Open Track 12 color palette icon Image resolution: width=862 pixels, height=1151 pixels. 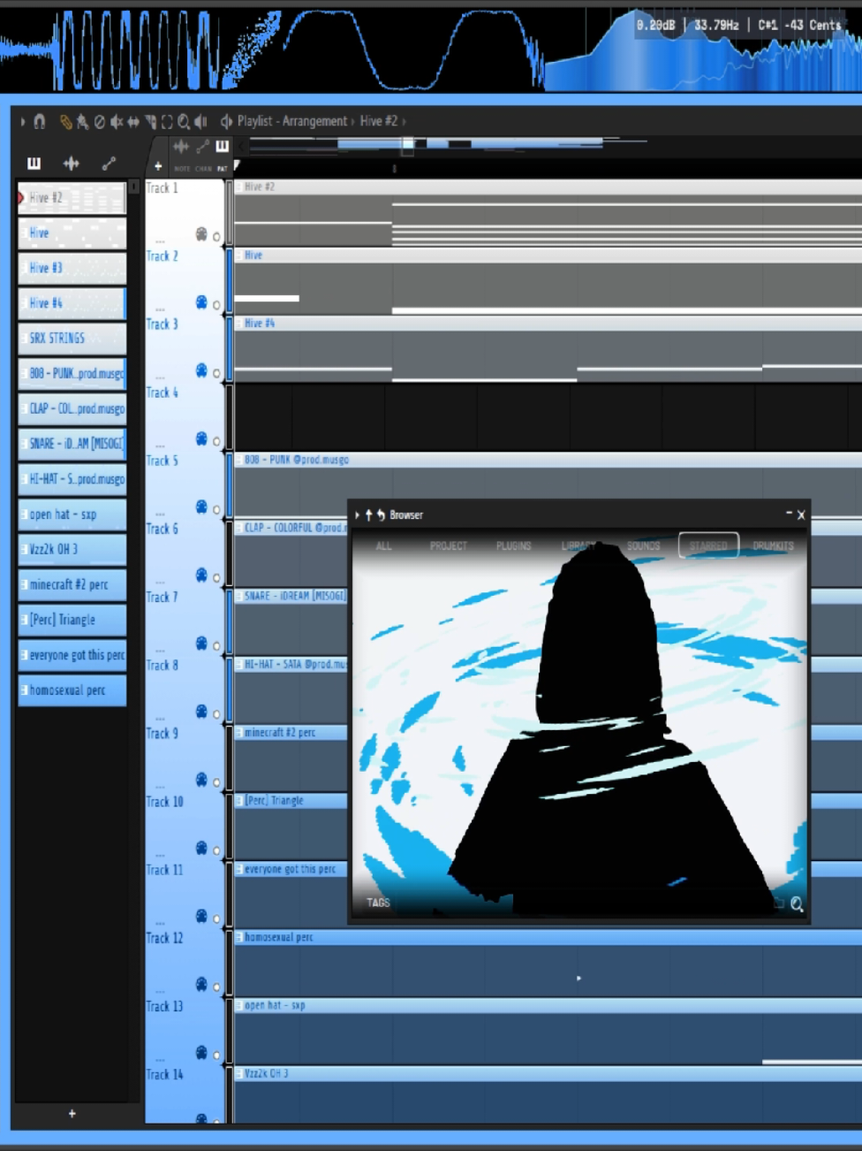click(201, 984)
